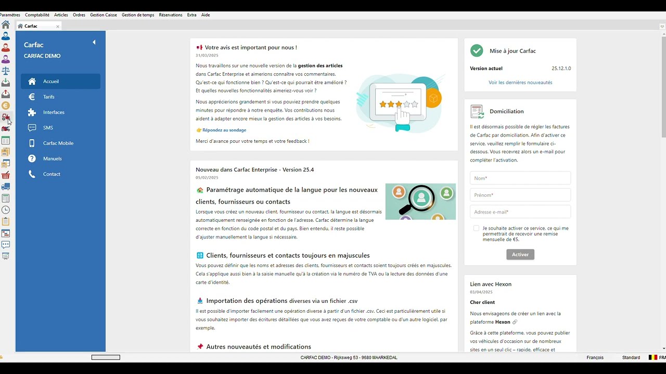Click the scrollbar down arrow
Screen dimensions: 666x374
pyautogui.click(x=663, y=349)
